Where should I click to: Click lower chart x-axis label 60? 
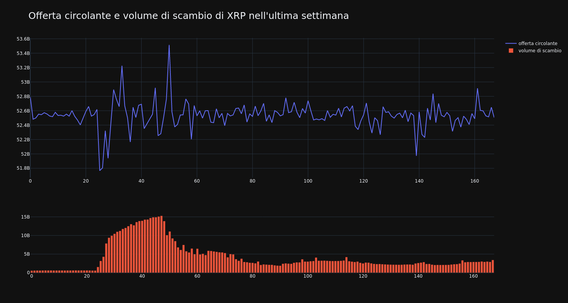[197, 276]
